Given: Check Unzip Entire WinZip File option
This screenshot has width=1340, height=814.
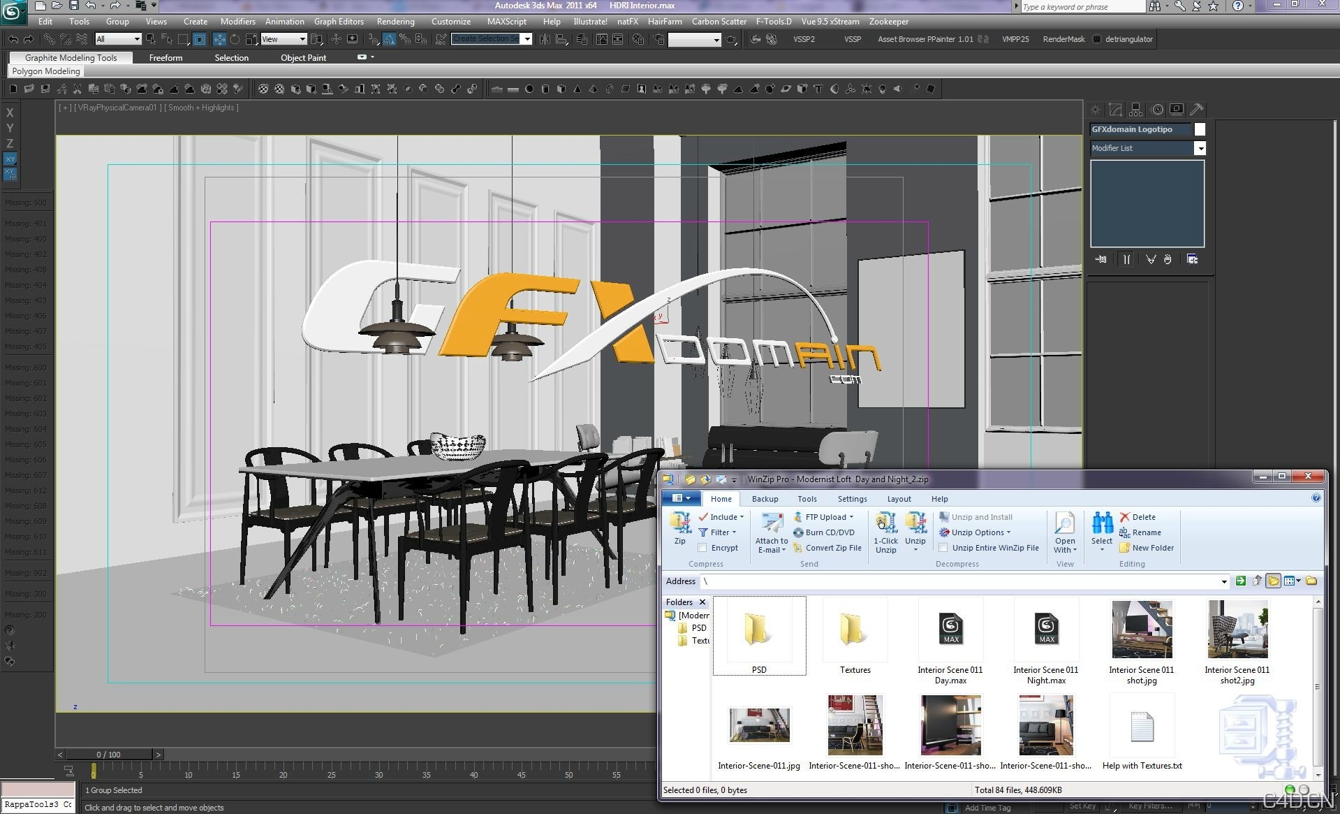Looking at the screenshot, I should point(944,548).
